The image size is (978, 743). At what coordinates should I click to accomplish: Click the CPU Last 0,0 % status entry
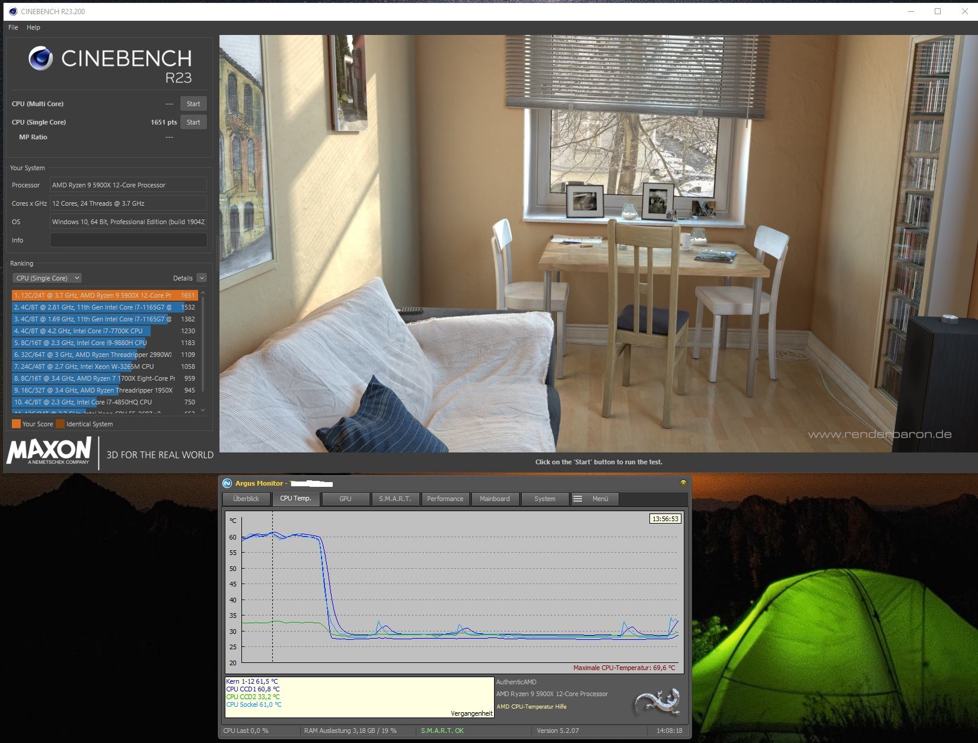point(246,731)
